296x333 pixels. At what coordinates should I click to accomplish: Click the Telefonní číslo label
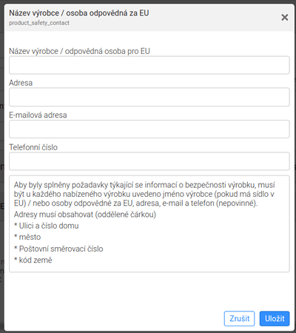[33, 147]
